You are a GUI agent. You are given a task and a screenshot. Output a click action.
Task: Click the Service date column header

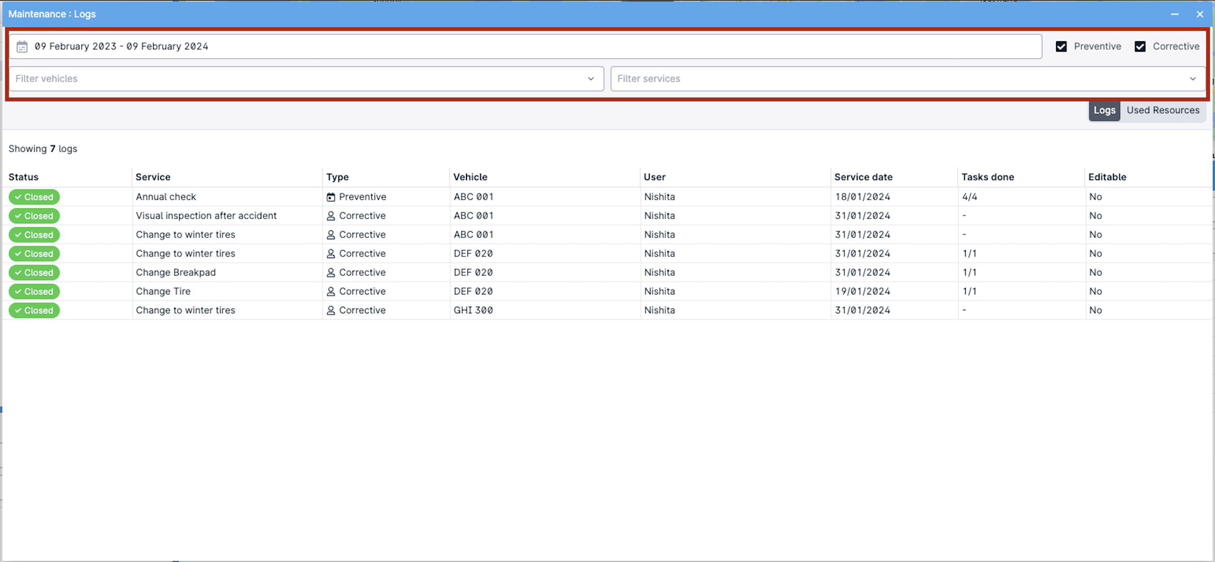(863, 177)
